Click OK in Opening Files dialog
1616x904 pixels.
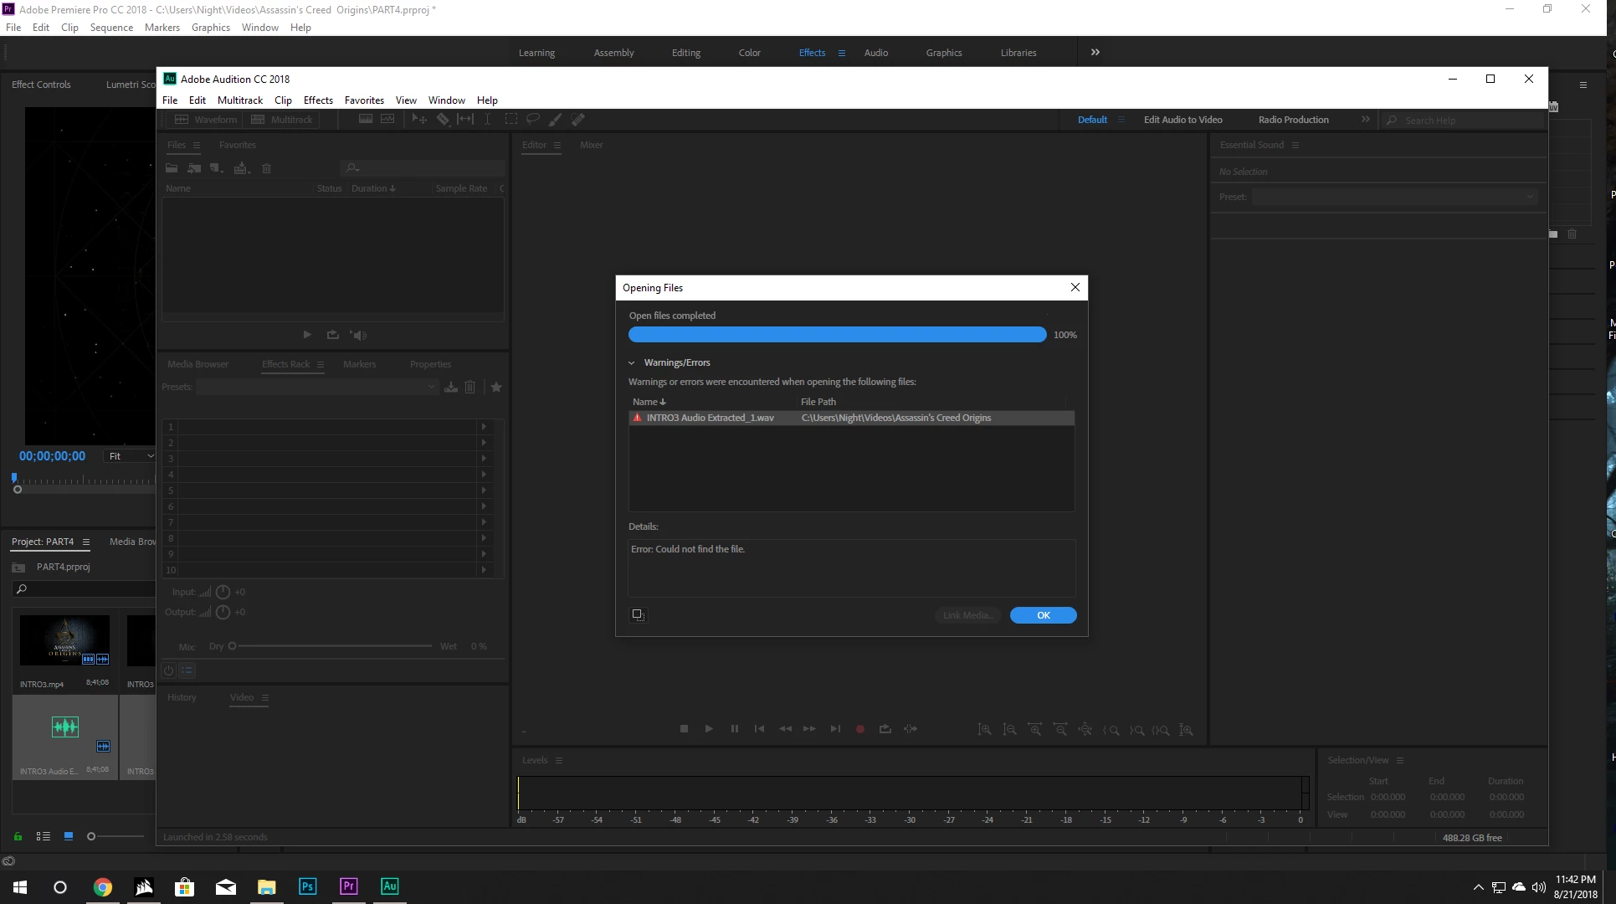tap(1043, 615)
